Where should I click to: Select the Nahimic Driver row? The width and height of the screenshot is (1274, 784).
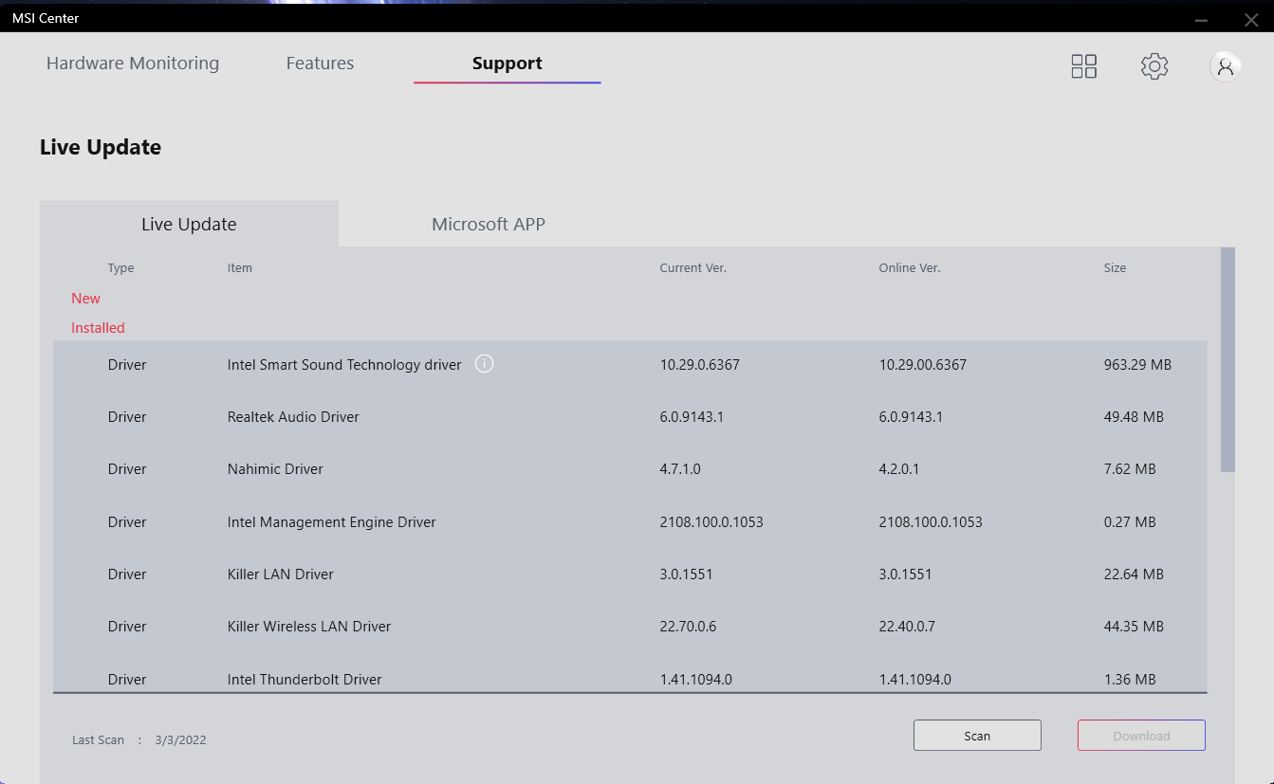point(630,469)
